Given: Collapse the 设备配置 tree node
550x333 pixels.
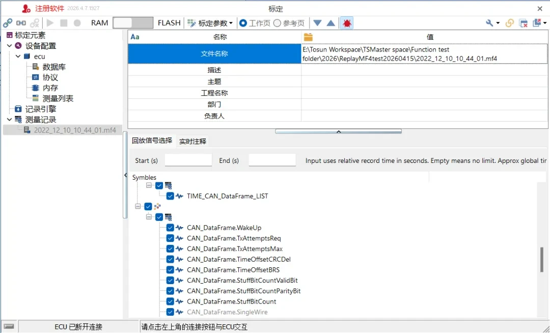Looking at the screenshot, I should [x=9, y=46].
